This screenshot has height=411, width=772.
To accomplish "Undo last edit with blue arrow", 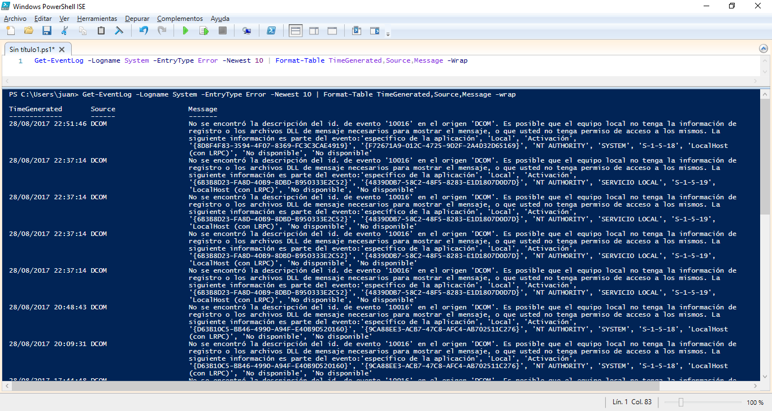I will coord(144,30).
